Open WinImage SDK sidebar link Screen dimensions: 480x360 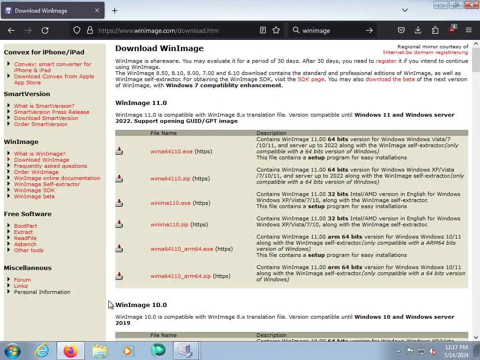[x=34, y=190]
